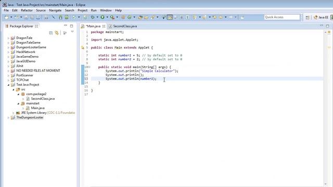Click the Last Edit Location icon
333x187 pixels.
pyautogui.click(x=215, y=17)
